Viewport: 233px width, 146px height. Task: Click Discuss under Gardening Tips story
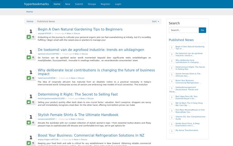click(x=77, y=33)
